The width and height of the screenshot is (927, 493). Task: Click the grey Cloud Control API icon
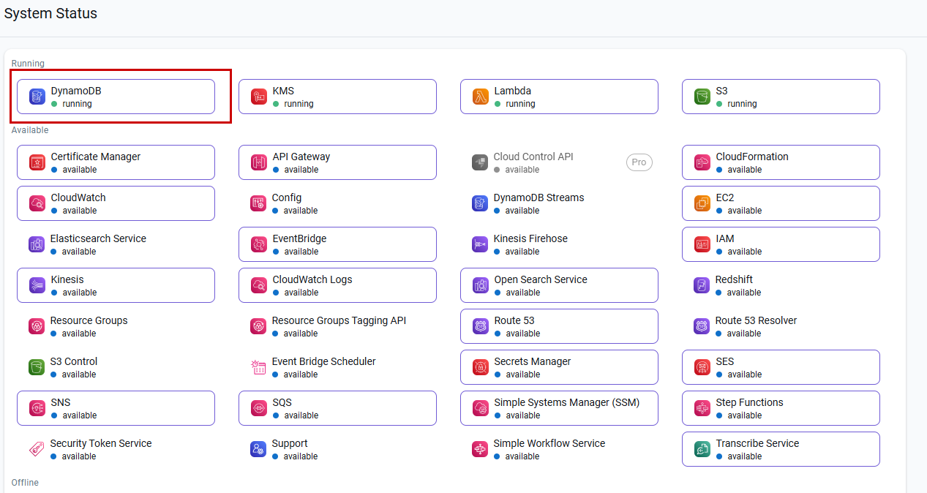click(x=480, y=162)
